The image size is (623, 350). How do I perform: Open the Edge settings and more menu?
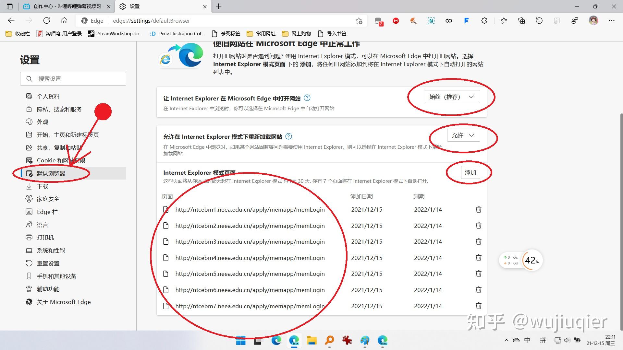click(x=612, y=20)
